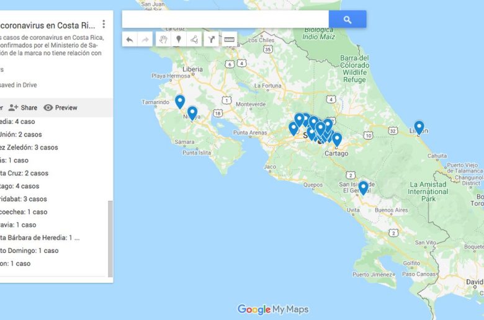Click the Share button
The image size is (484, 320).
click(x=23, y=107)
